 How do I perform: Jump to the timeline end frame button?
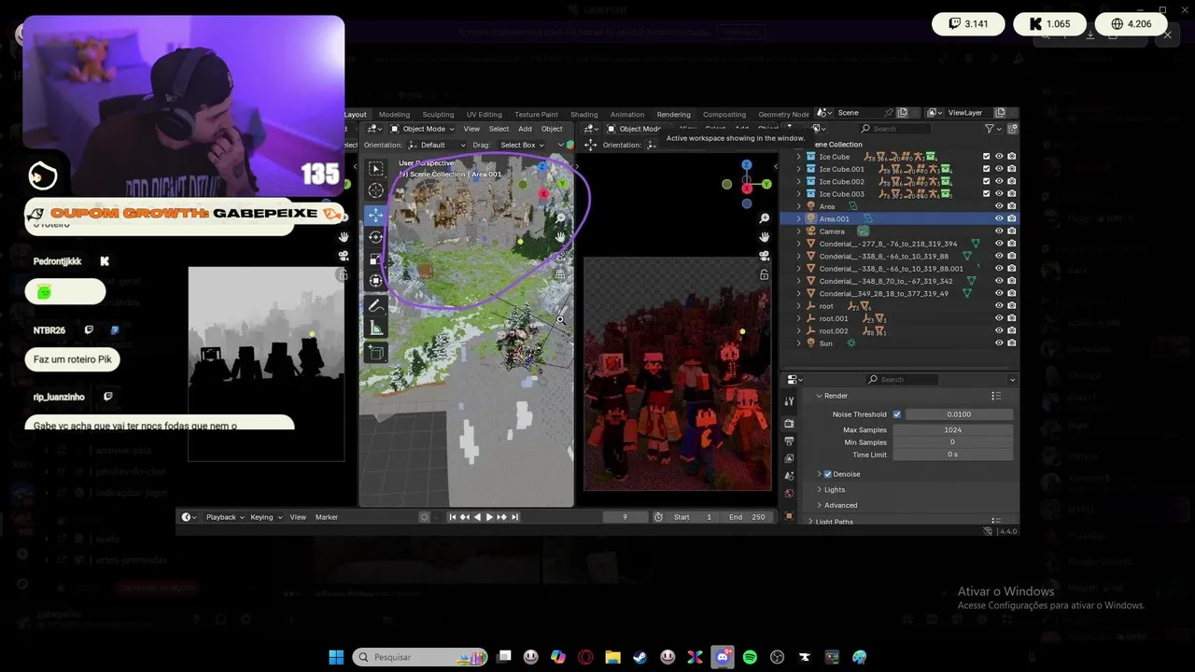[x=514, y=517]
